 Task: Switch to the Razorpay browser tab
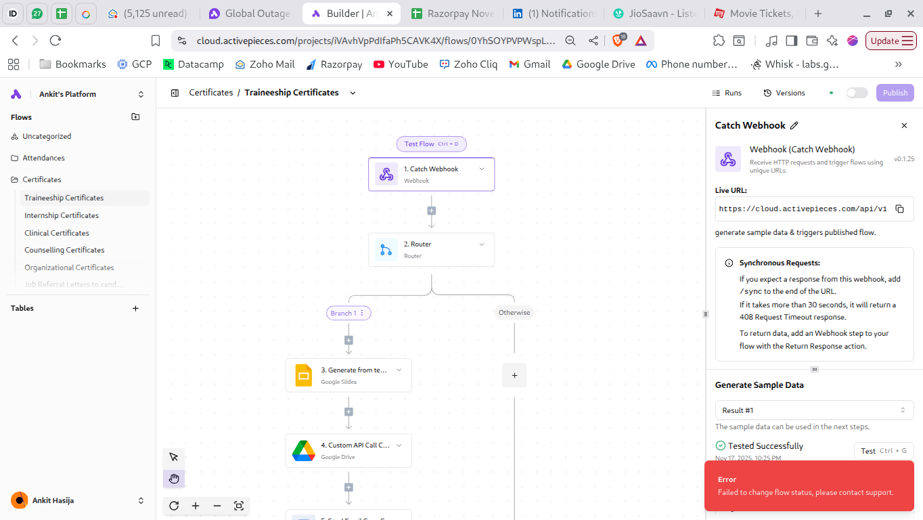point(453,14)
